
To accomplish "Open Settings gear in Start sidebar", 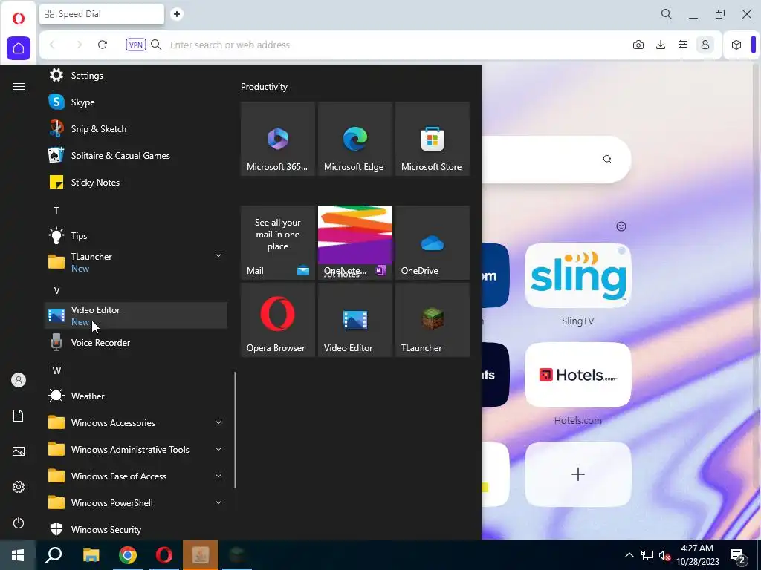I will (19, 487).
